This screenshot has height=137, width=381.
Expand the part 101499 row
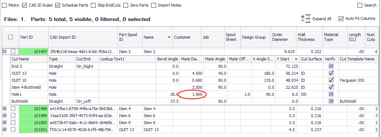coord(4,116)
